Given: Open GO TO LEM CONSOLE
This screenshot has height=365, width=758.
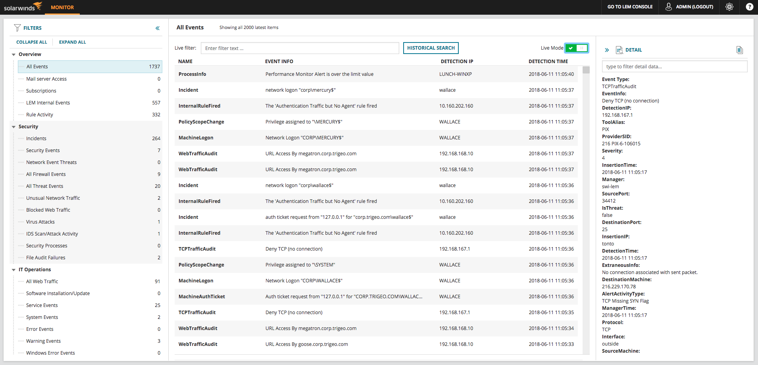Looking at the screenshot, I should [629, 7].
